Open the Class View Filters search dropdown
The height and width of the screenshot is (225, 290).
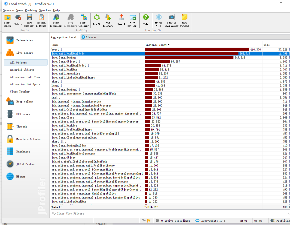click(x=54, y=213)
